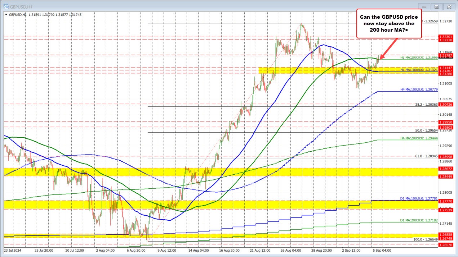Maximize the GBPUSD chart window
This screenshot has width=458, height=257.
coord(436,6)
